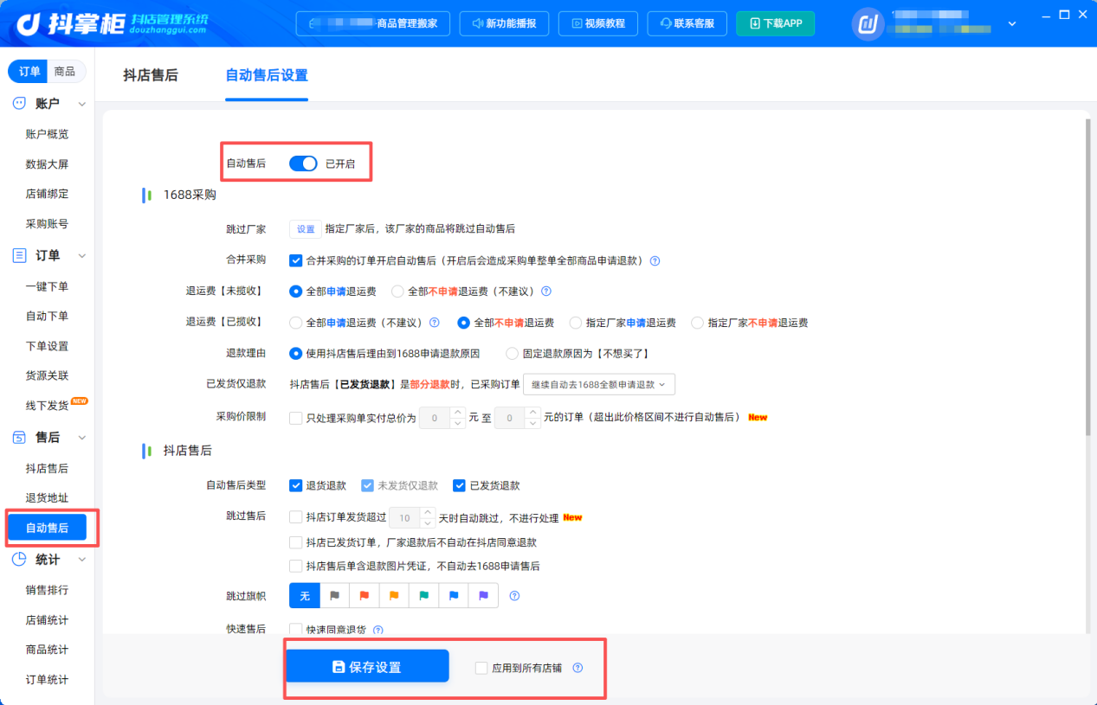Select 全部不申请退运费（不建议）for 未揽收
1097x705 pixels.
[397, 292]
